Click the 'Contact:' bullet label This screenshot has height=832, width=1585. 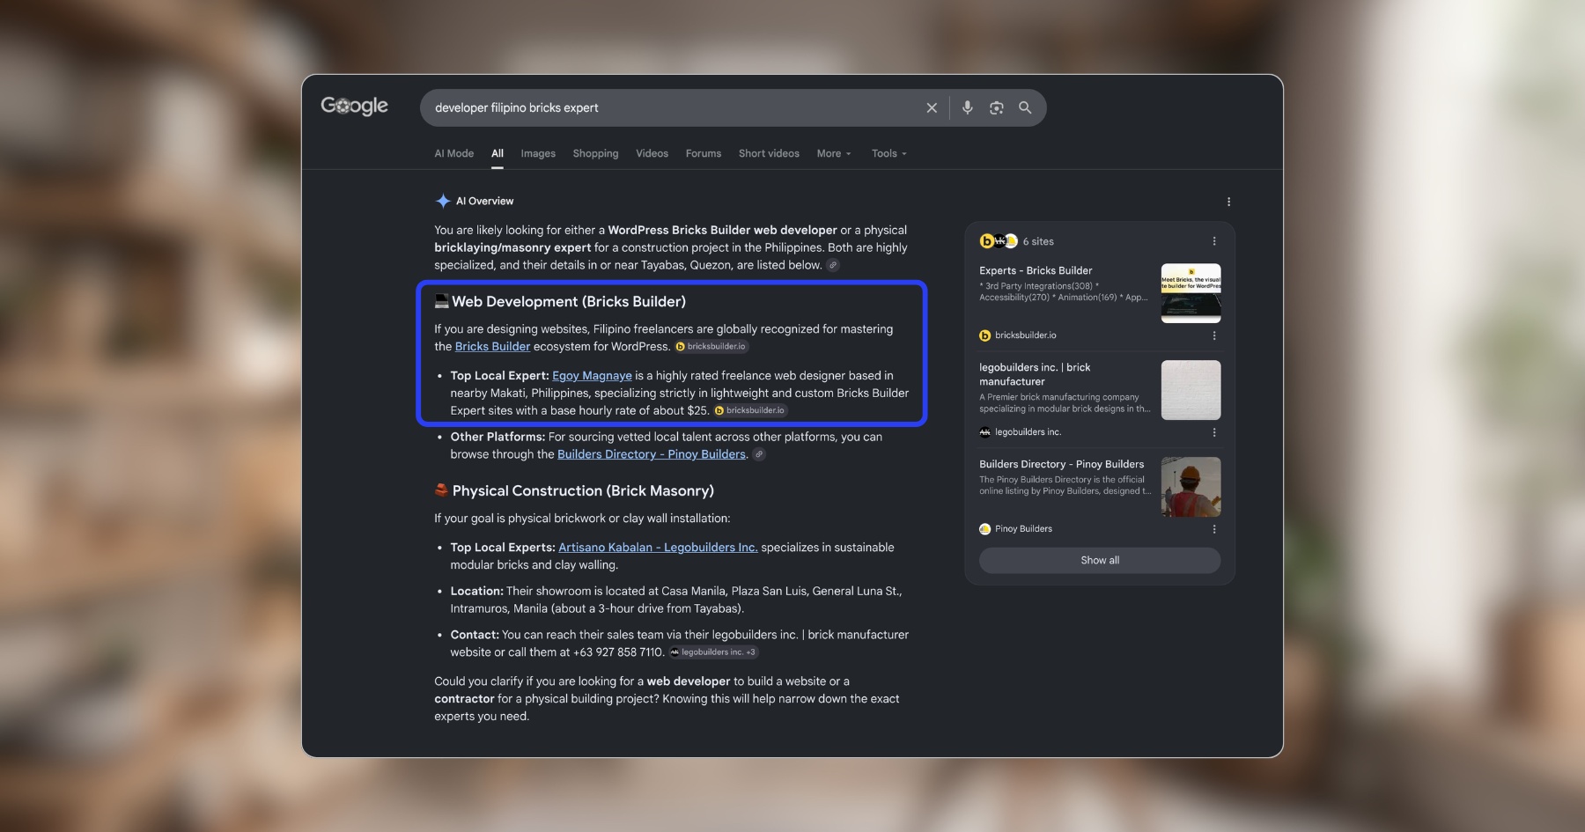pos(475,635)
